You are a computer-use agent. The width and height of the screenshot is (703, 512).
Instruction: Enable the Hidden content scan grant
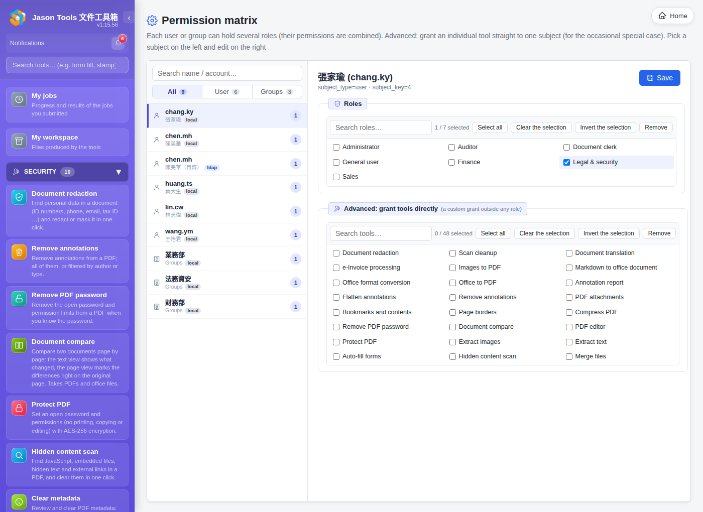[x=452, y=356]
